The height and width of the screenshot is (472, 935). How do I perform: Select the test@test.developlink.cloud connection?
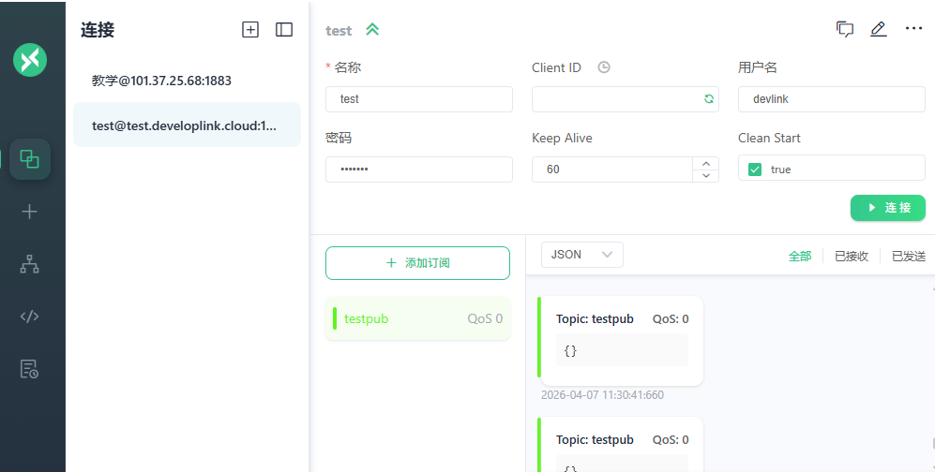click(x=187, y=125)
